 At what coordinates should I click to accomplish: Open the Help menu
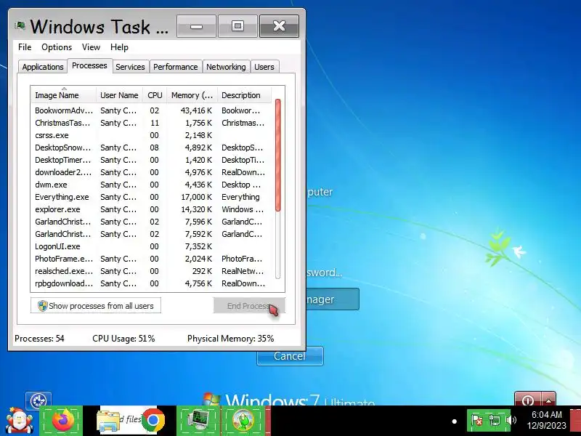pyautogui.click(x=119, y=47)
